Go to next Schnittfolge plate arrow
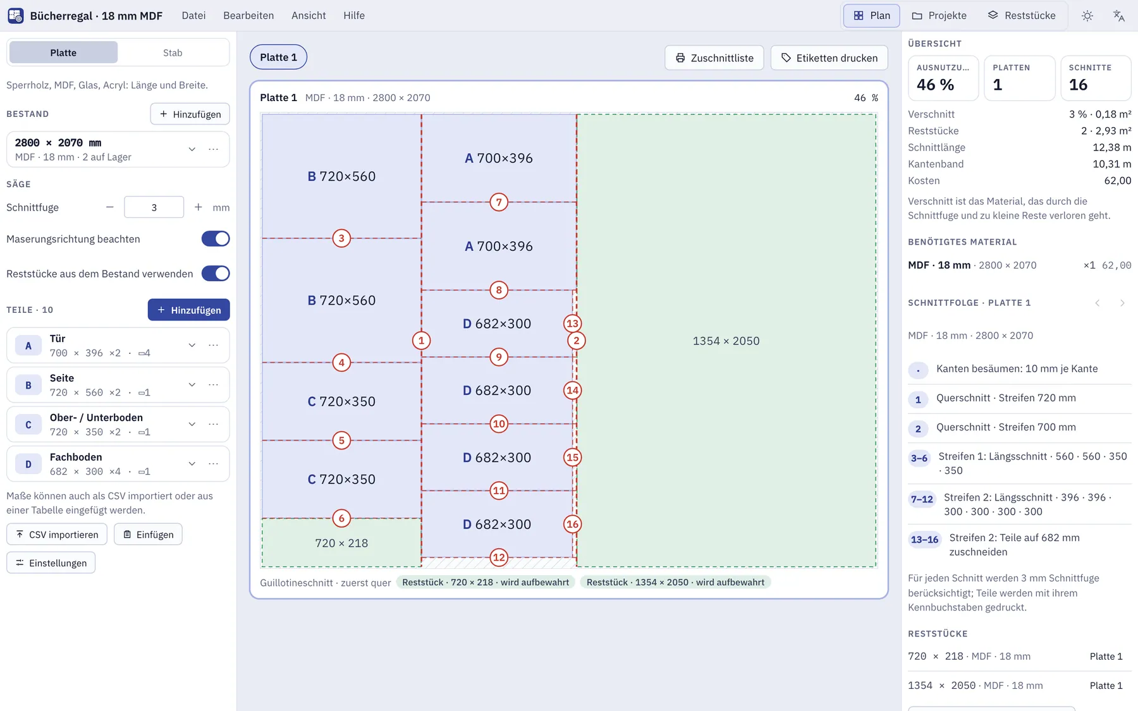Screen dimensions: 1138x711 point(1122,303)
